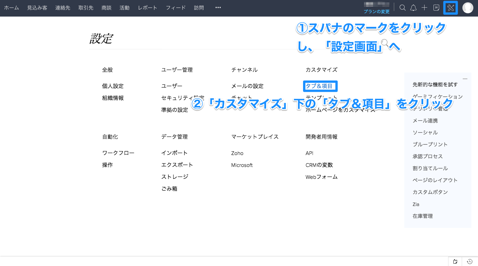Screen dimensions: 478x266
Task: Open Microsoft under マーケットプレイス
Action: click(242, 165)
